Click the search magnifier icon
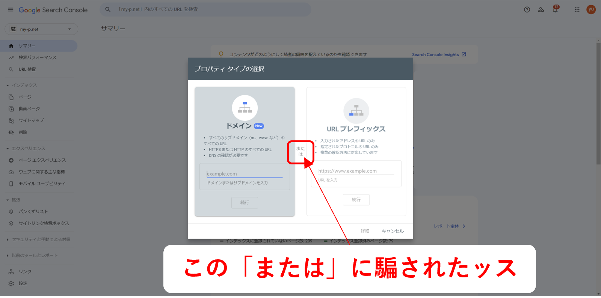The height and width of the screenshot is (298, 601). tap(108, 9)
